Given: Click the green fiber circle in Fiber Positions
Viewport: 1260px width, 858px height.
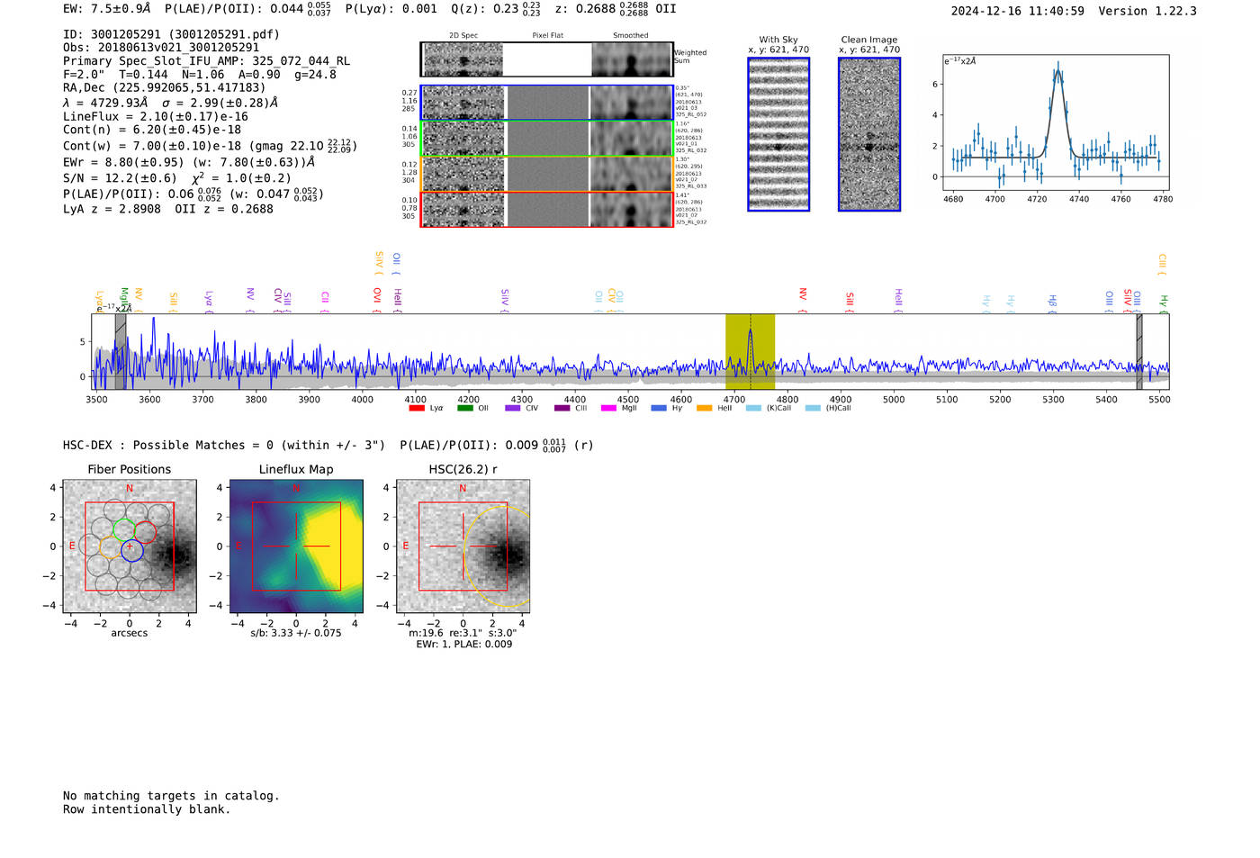Looking at the screenshot, I should (x=124, y=530).
